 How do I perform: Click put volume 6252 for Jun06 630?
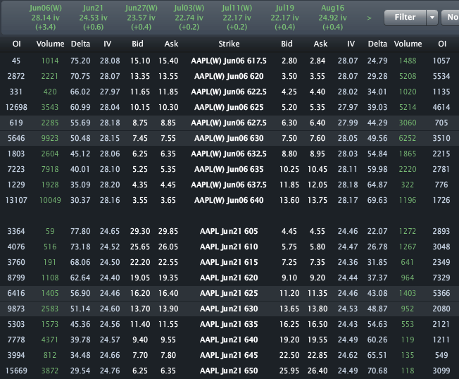click(x=408, y=139)
